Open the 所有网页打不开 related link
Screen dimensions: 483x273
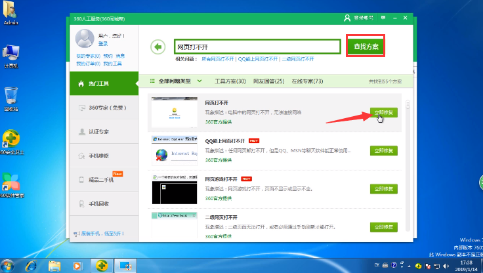tap(217, 59)
